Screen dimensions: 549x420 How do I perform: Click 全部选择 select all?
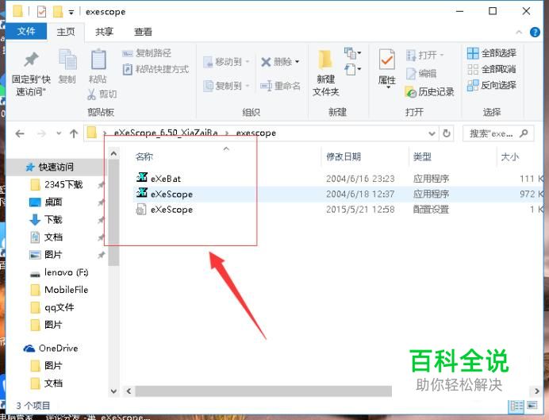click(x=492, y=53)
